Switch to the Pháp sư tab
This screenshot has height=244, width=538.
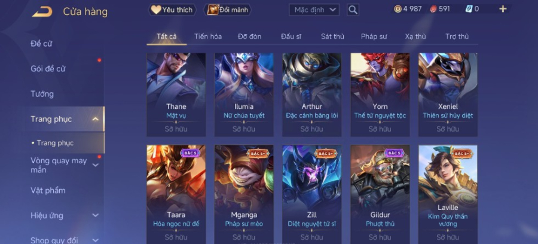(374, 36)
